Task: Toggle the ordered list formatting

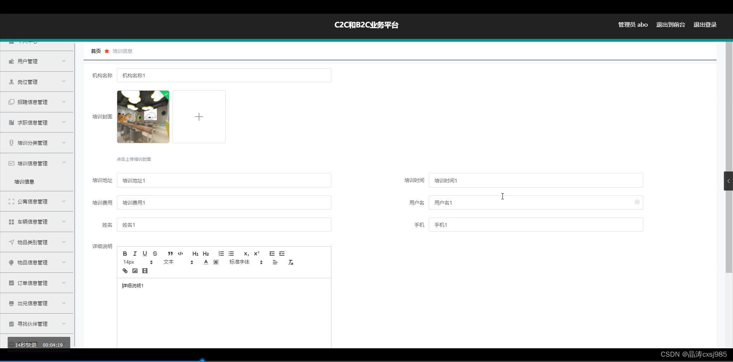Action: pyautogui.click(x=221, y=253)
